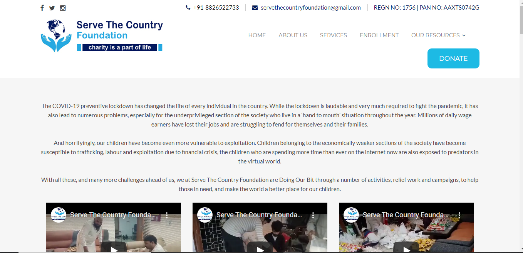Click the envelope email icon
523x253 pixels.
pos(255,8)
